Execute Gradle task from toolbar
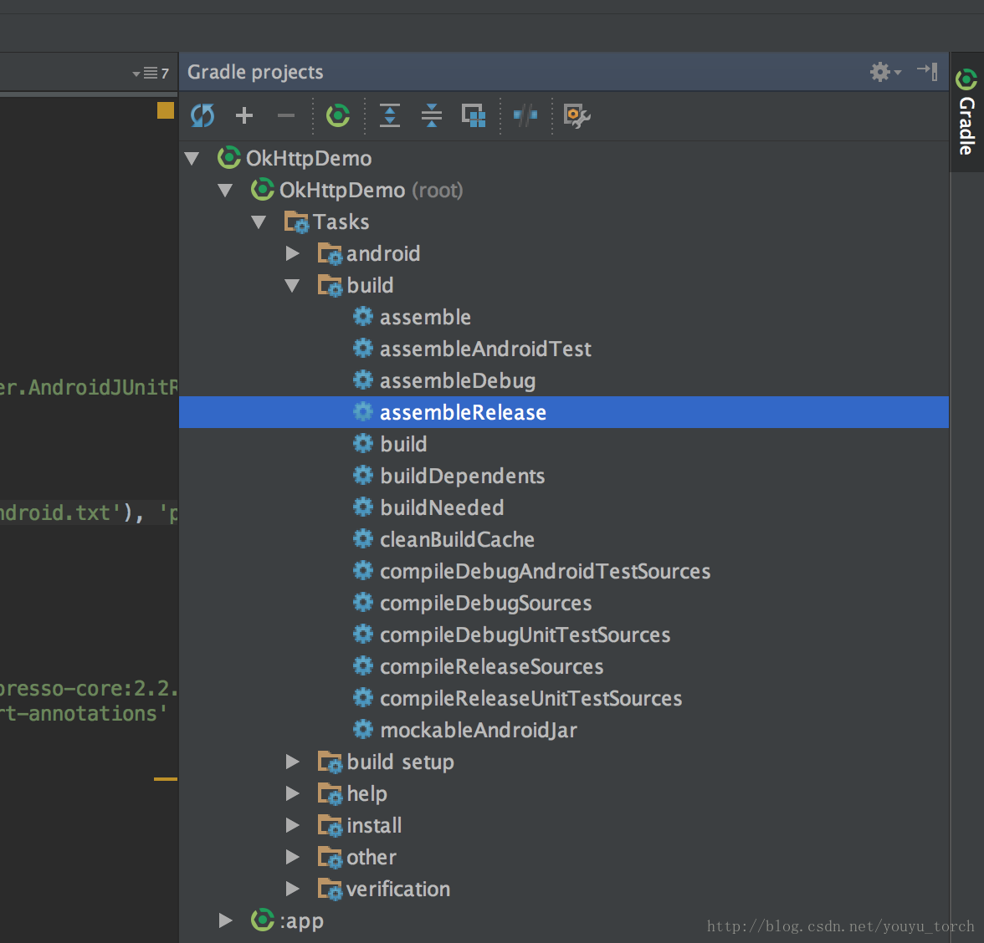The height and width of the screenshot is (943, 984). 338,115
